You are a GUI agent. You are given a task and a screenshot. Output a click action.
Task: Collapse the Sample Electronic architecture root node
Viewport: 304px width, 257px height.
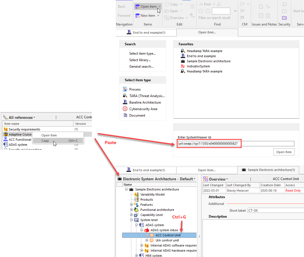(x=126, y=189)
